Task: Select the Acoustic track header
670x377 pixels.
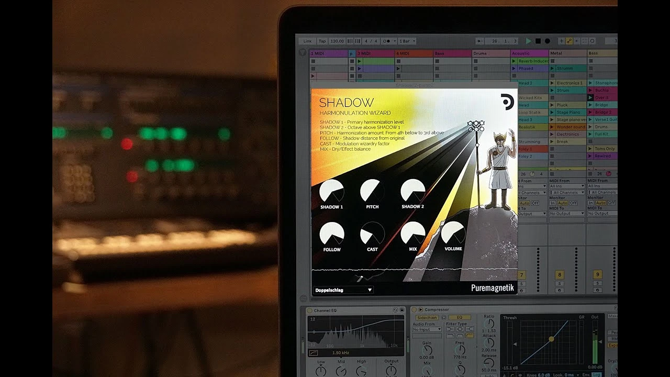Action: tap(529, 53)
